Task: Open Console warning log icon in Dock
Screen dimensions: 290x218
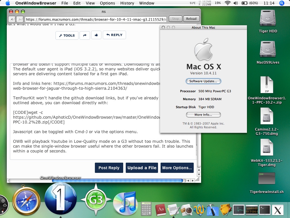Action: (252, 210)
